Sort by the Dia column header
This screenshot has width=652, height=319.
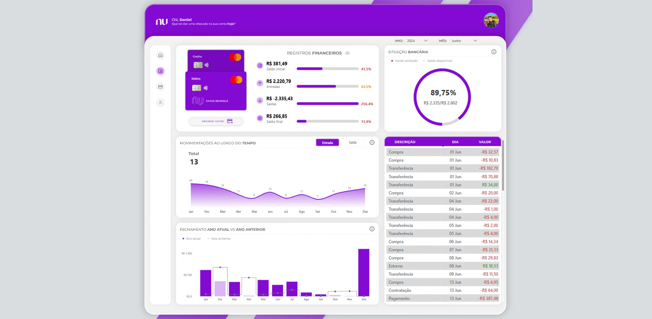(455, 142)
